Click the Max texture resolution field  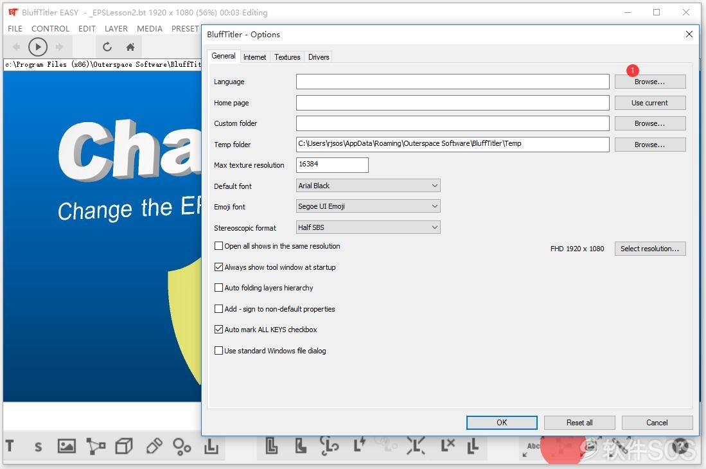tap(332, 164)
